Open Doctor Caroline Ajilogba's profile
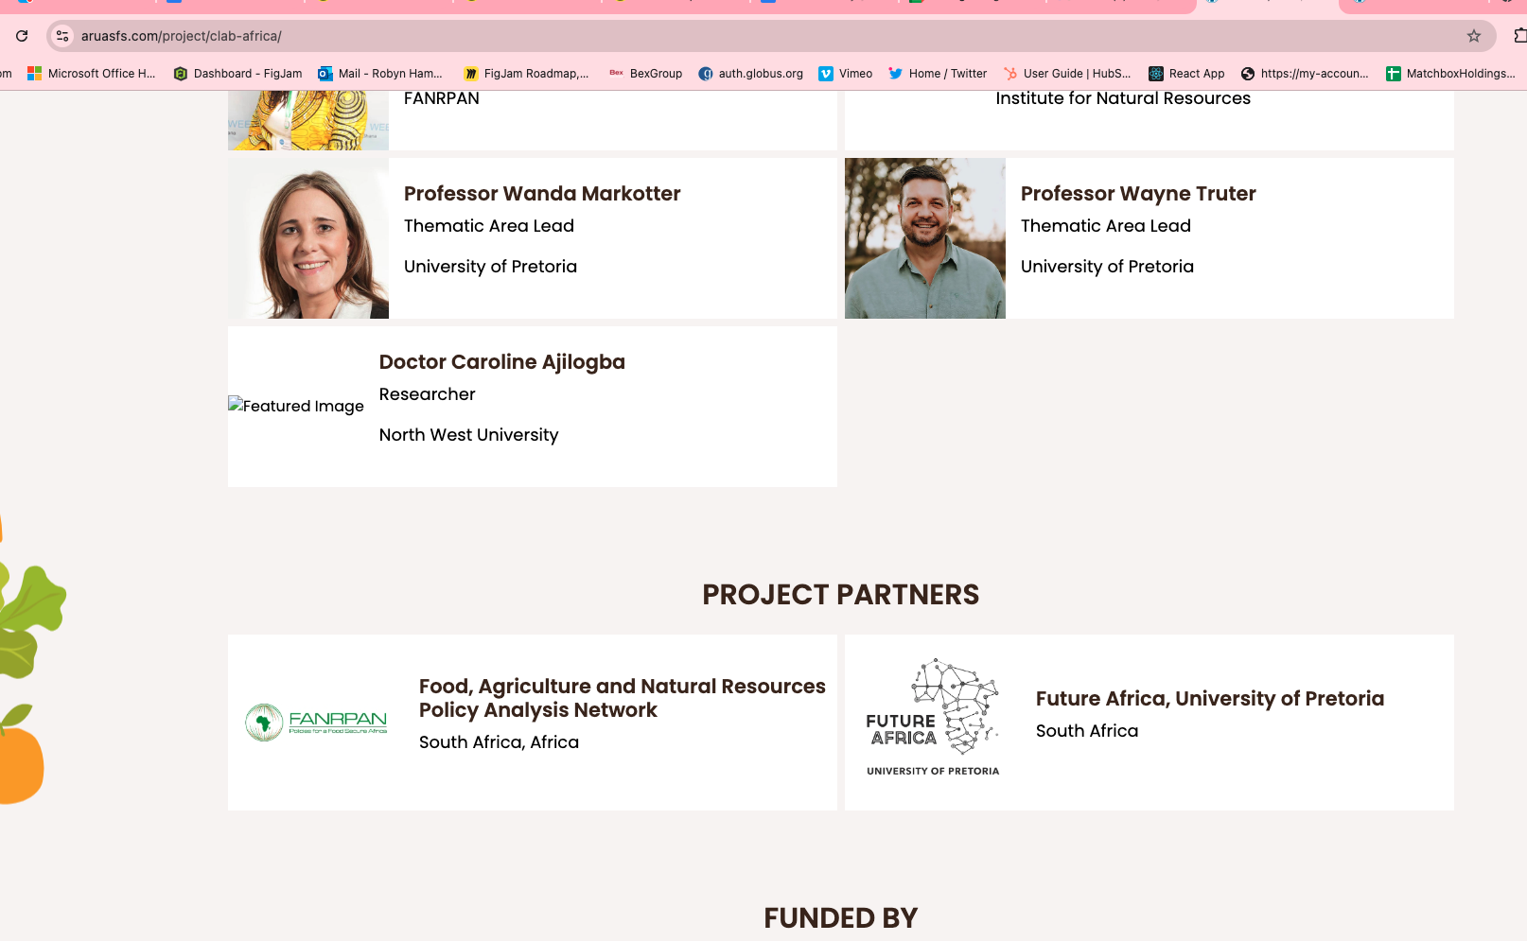This screenshot has height=941, width=1527. click(x=501, y=362)
